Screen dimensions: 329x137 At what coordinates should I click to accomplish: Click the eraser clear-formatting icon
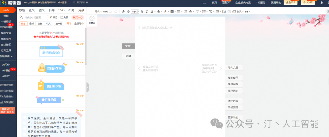click(123, 12)
